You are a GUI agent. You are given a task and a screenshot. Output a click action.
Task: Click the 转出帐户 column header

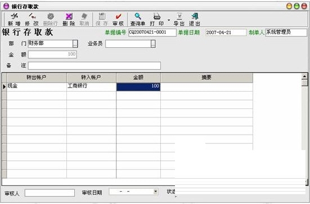point(37,78)
